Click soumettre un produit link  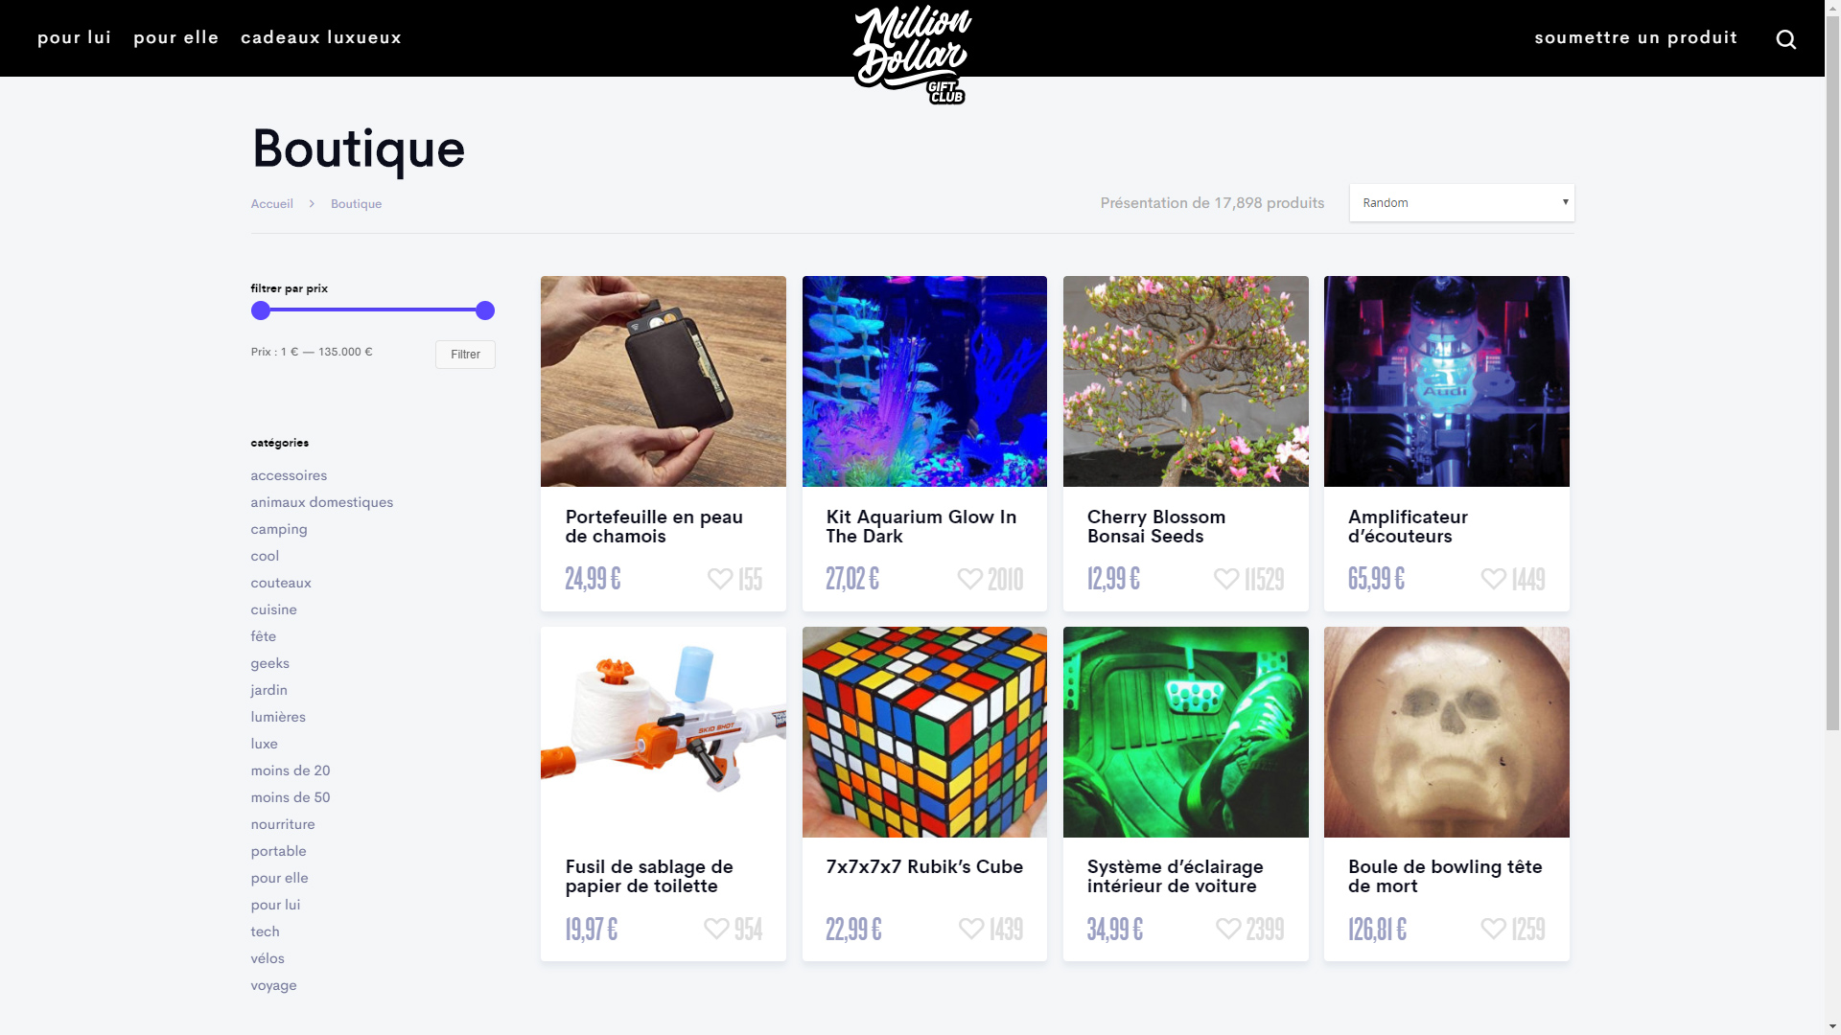[1636, 38]
